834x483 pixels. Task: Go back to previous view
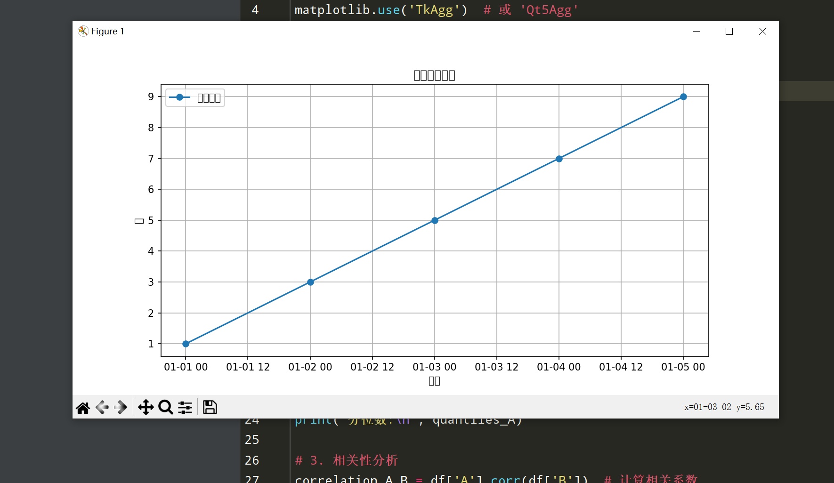click(102, 407)
